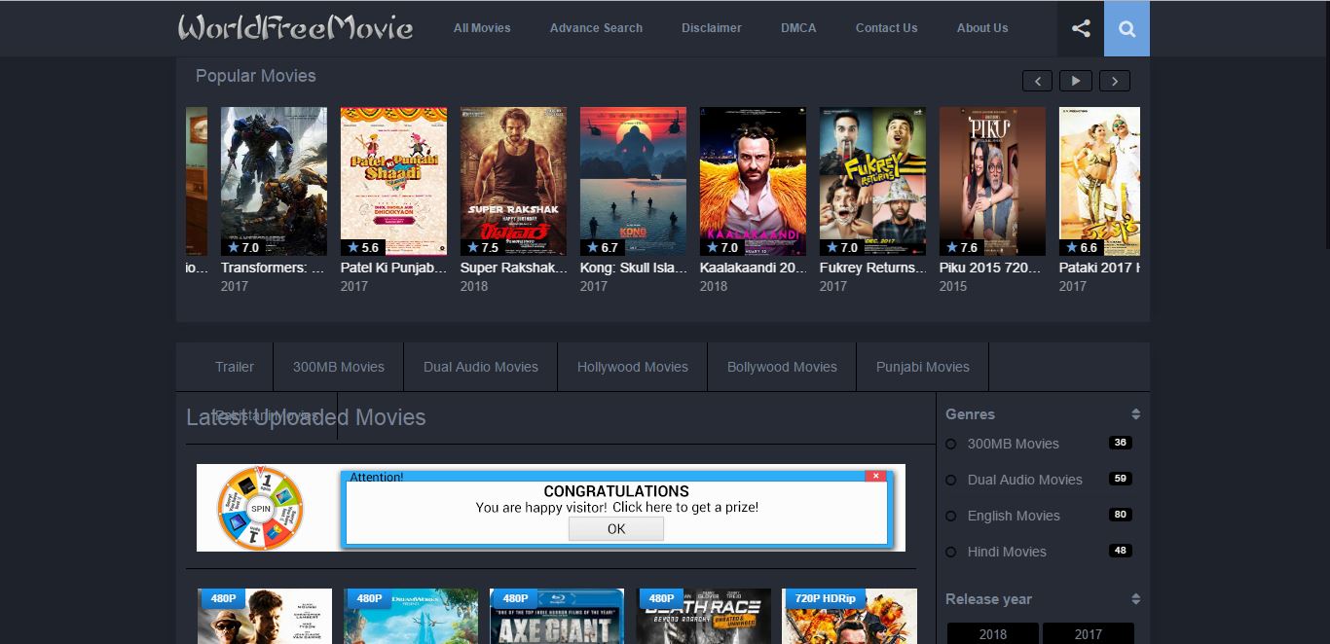Open the Kaalakaandi poster

coord(753,181)
